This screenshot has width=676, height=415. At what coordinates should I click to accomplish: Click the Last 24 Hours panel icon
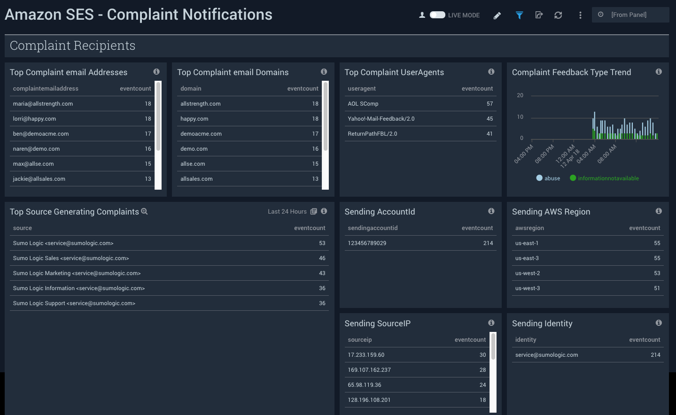(x=314, y=212)
